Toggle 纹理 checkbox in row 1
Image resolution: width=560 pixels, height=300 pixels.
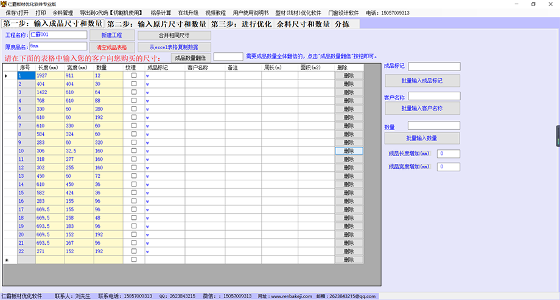click(x=134, y=75)
